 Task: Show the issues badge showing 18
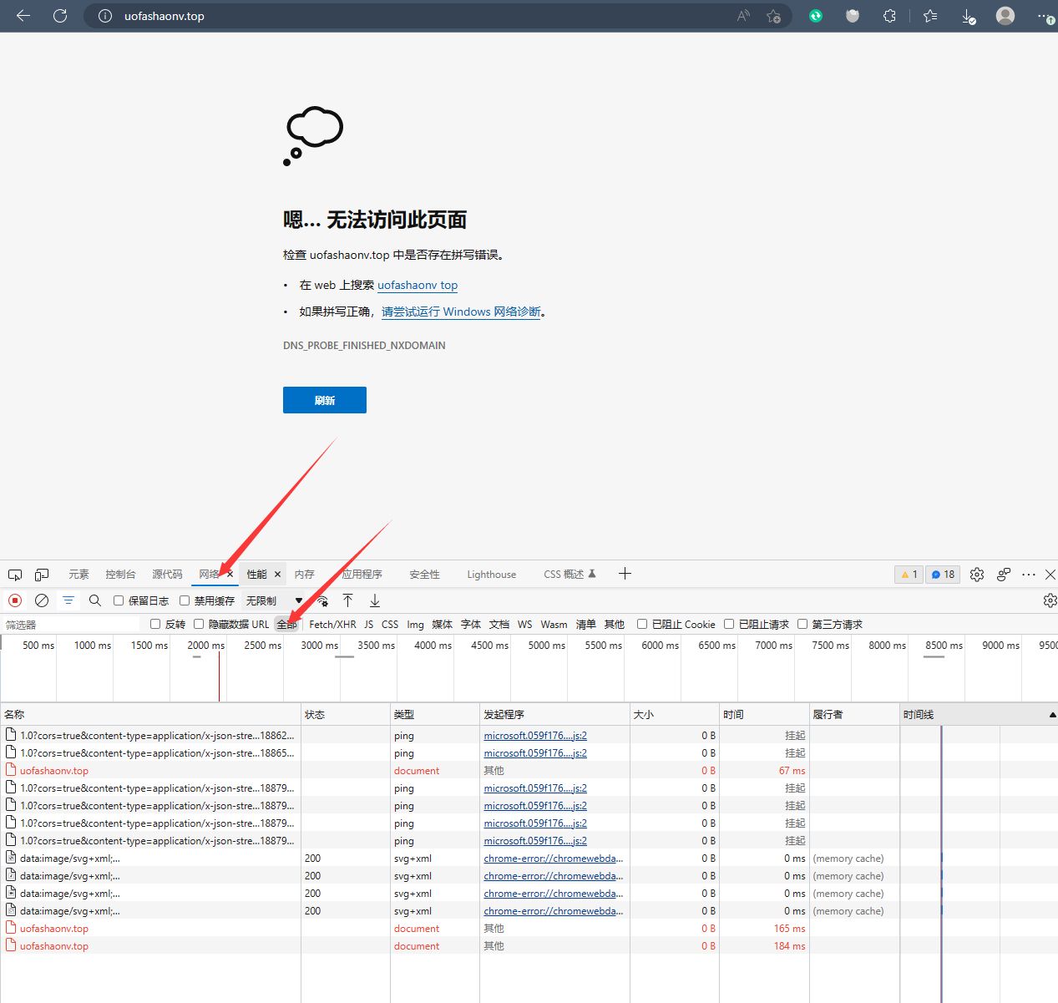(x=944, y=575)
